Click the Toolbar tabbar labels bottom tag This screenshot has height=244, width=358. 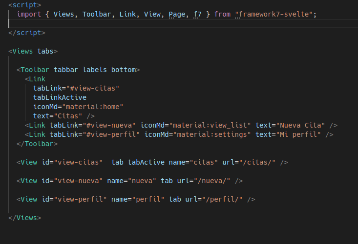tap(78, 70)
